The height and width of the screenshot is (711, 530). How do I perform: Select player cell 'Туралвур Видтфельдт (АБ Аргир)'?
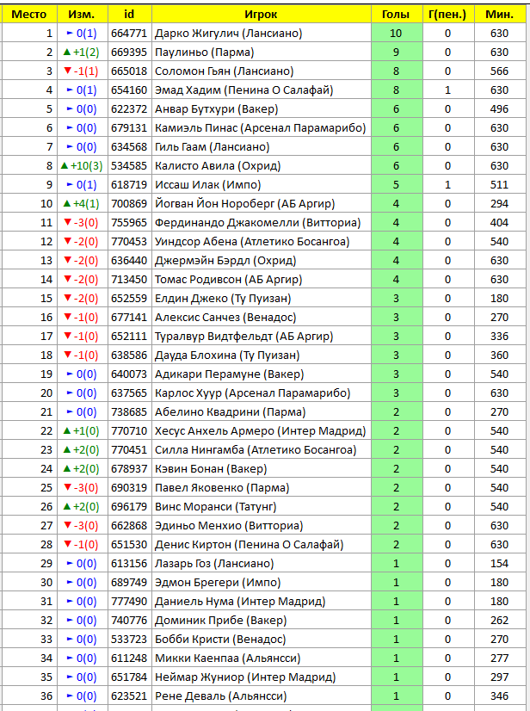click(262, 336)
